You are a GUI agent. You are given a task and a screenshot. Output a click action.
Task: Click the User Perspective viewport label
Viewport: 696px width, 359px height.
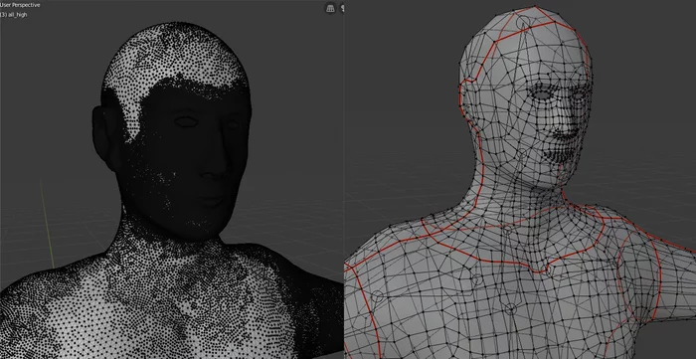[20, 5]
